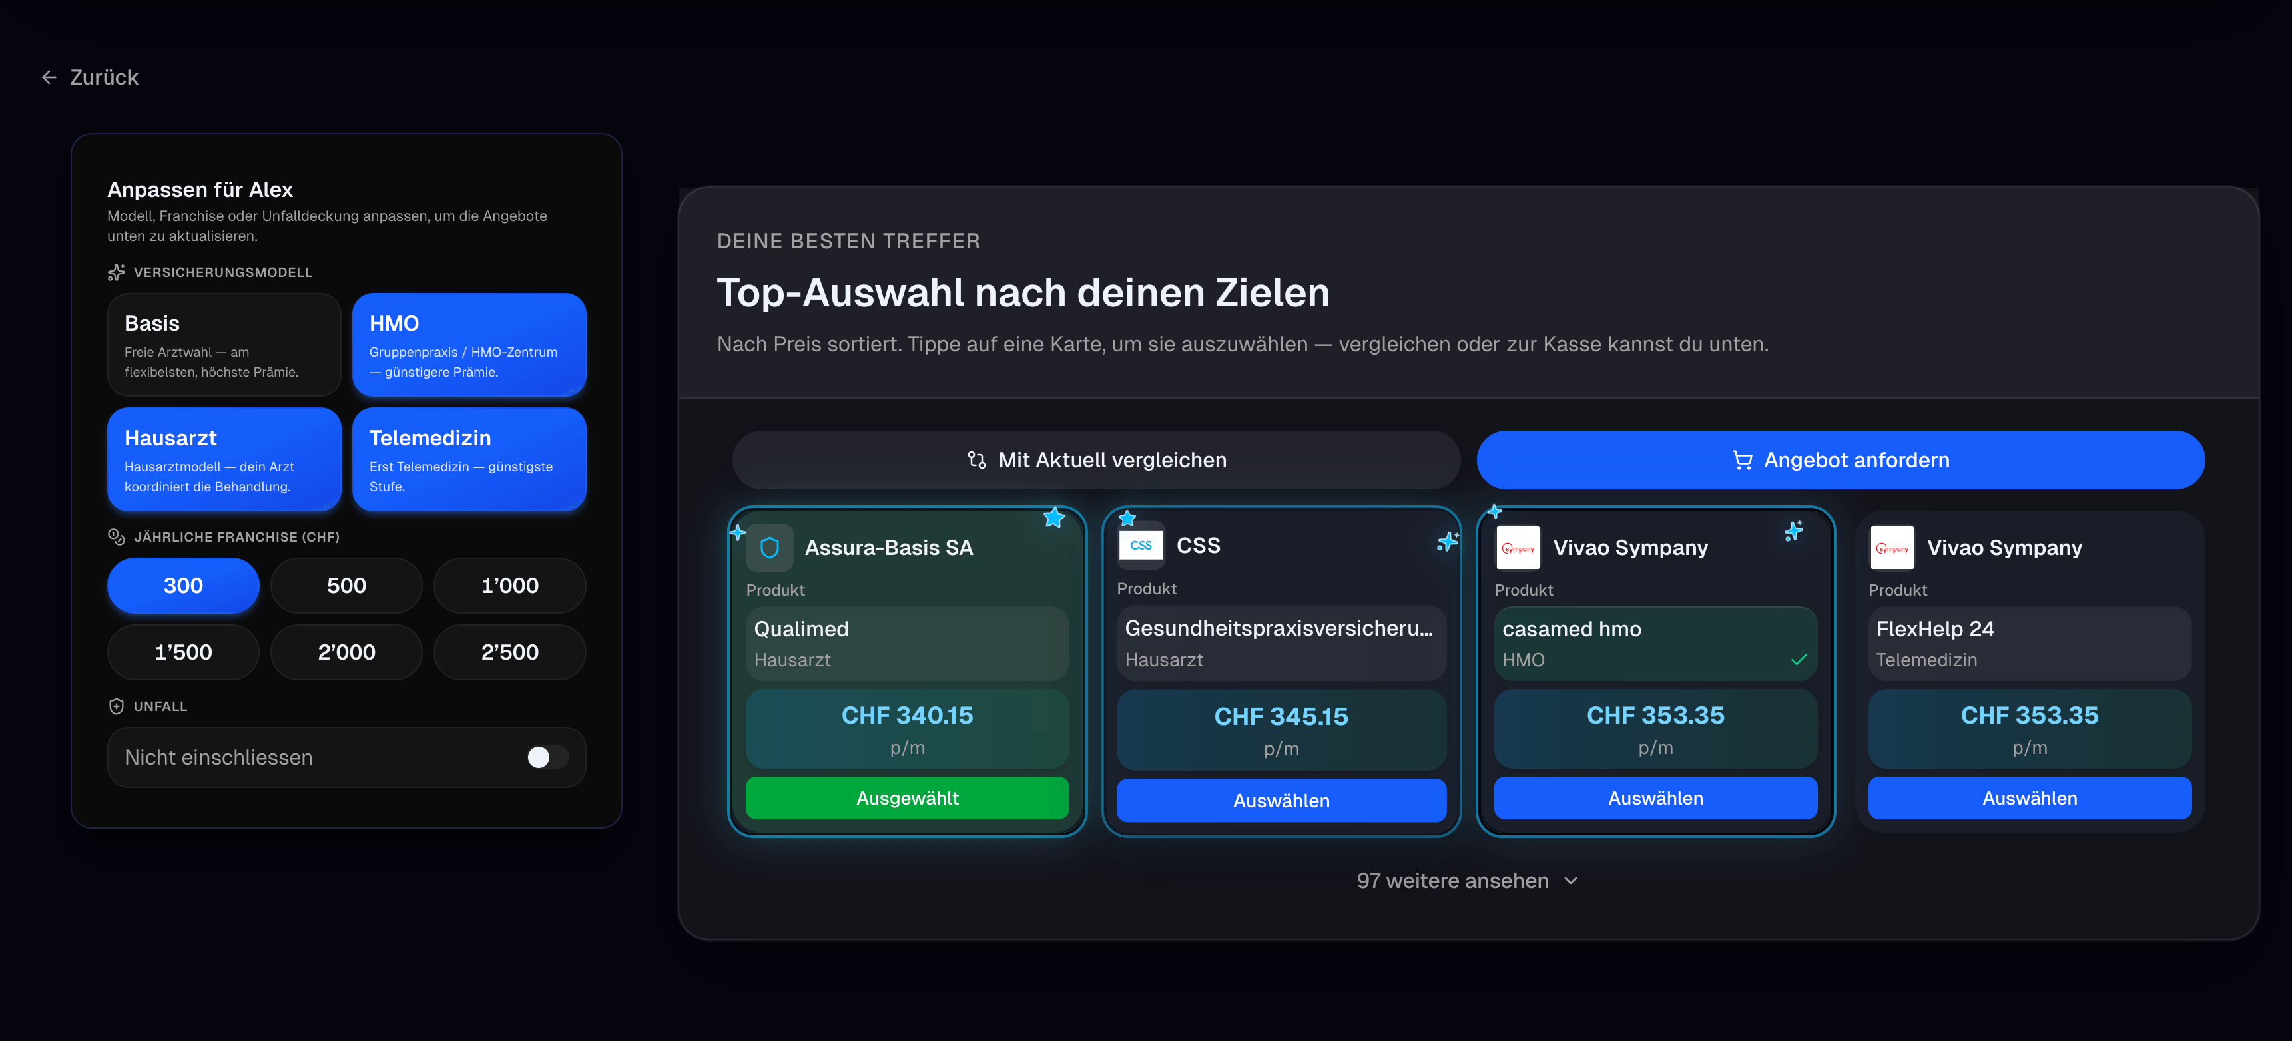The width and height of the screenshot is (2292, 1041).
Task: Click the Top-Auswahl nach deinen Zielen heading
Action: coord(1023,292)
